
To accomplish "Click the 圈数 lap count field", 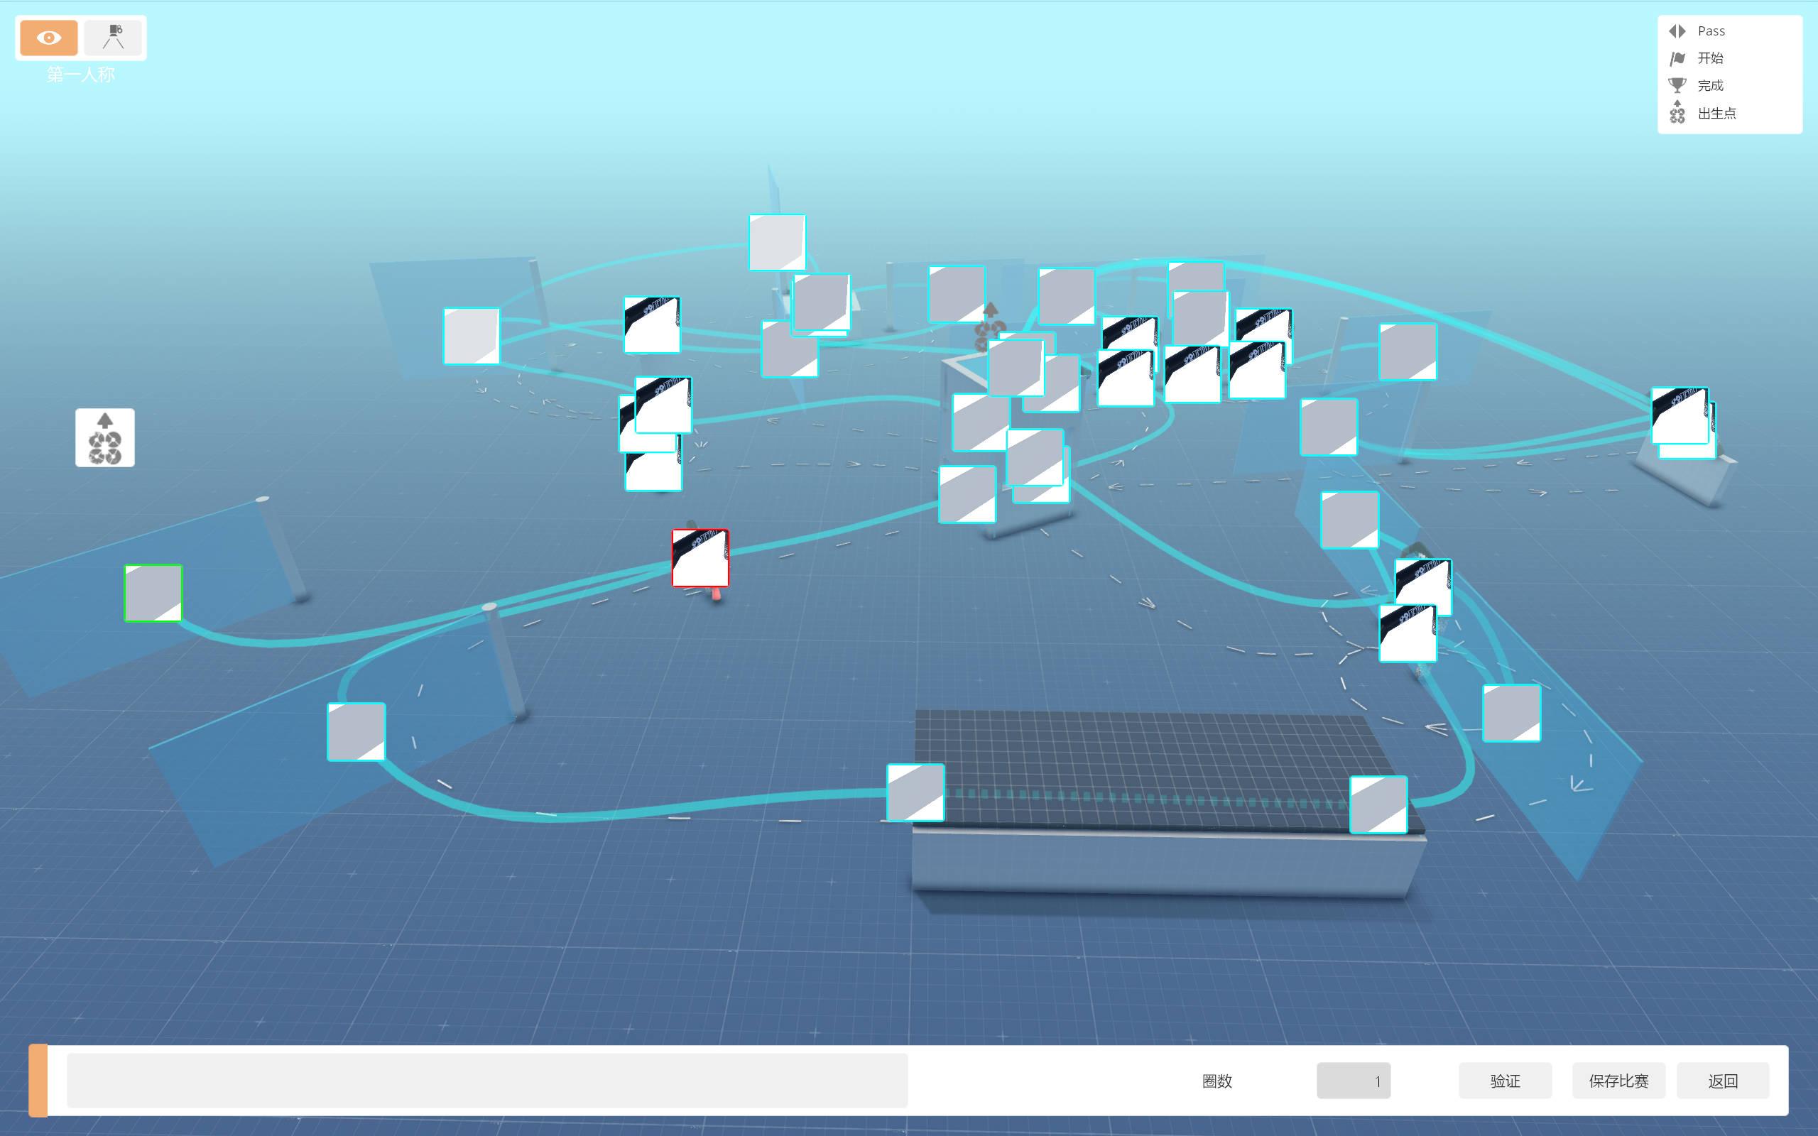I will (1353, 1081).
